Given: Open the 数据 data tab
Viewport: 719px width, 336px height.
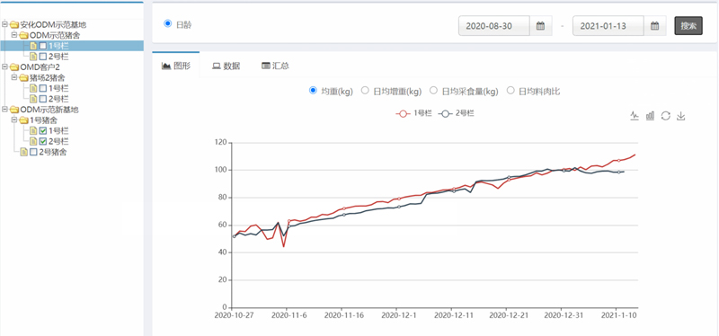Looking at the screenshot, I should coord(226,66).
